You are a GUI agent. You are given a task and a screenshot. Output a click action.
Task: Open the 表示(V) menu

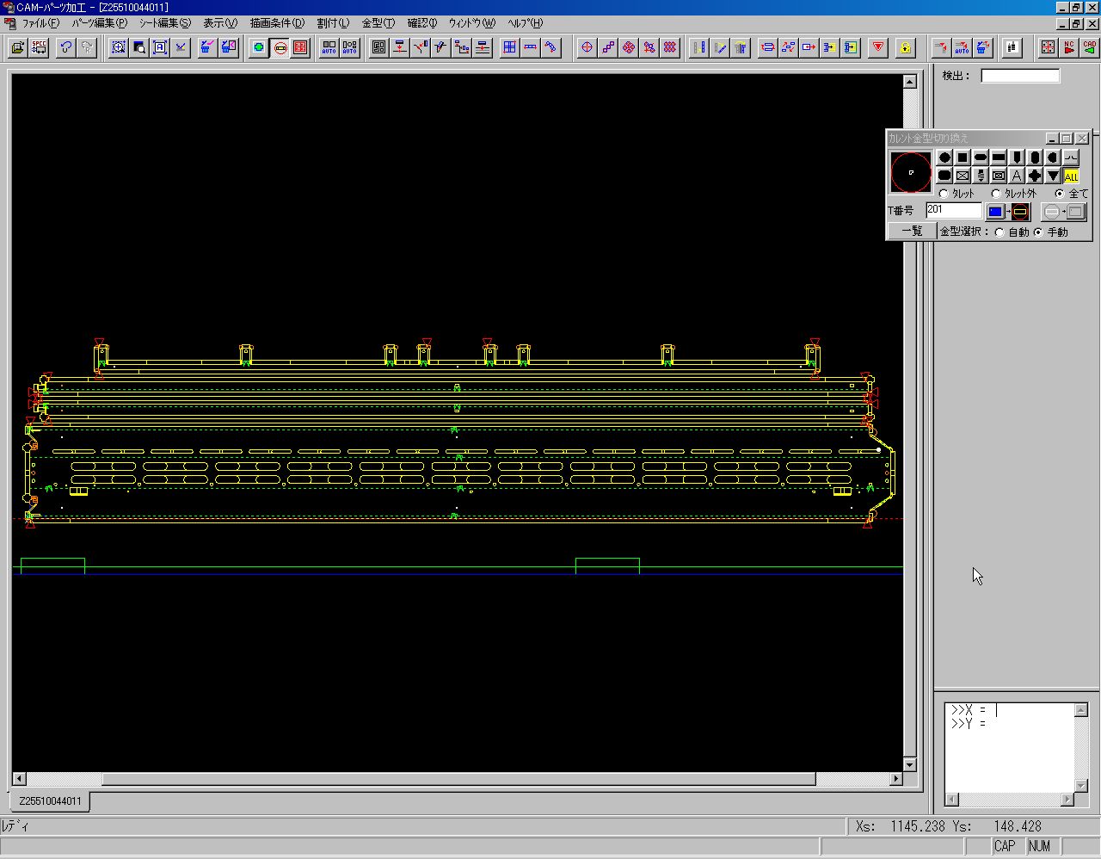pyautogui.click(x=220, y=23)
